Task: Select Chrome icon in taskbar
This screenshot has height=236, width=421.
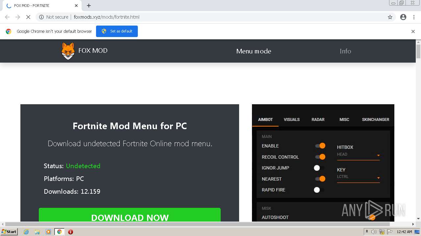Action: [x=60, y=232]
